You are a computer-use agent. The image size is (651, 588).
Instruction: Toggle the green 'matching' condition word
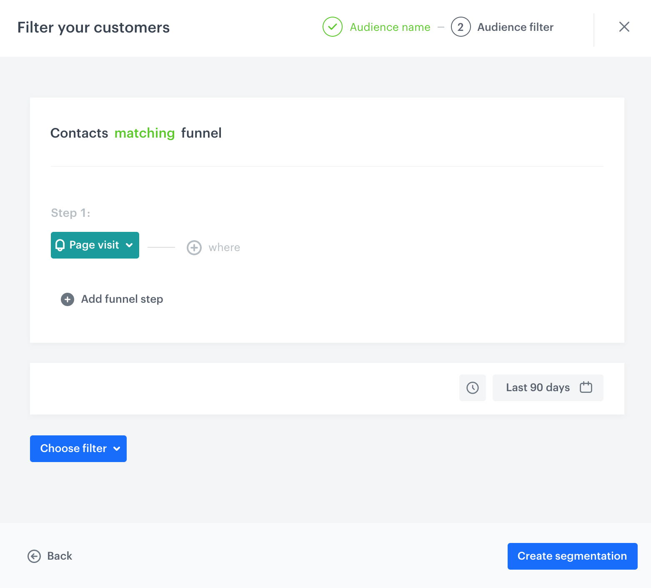[x=144, y=133]
